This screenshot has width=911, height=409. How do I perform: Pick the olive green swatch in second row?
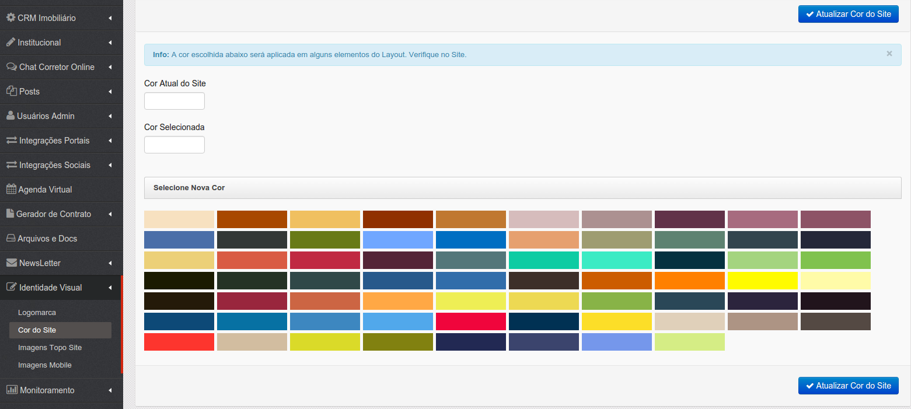(x=325, y=240)
